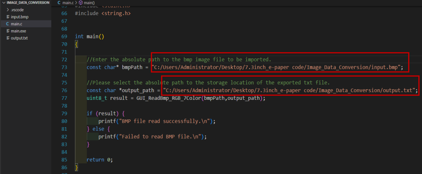422x174 pixels.
Task: Open main.exe from the file tree
Action: click(x=19, y=31)
